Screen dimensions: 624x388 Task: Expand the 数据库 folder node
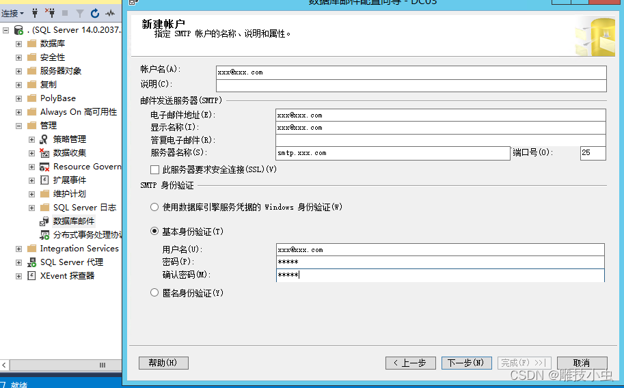[18, 44]
